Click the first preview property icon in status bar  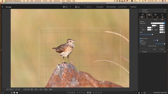click(136, 93)
